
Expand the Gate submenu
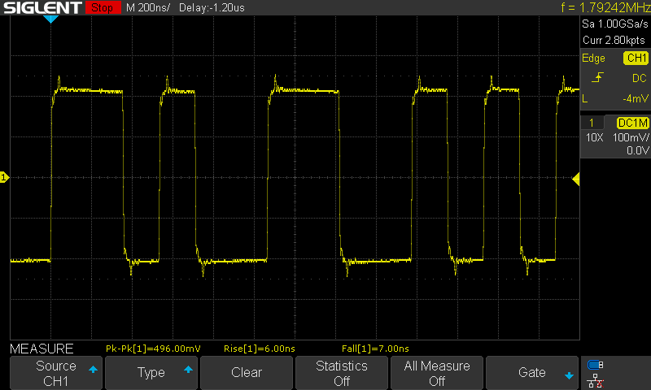(x=532, y=373)
